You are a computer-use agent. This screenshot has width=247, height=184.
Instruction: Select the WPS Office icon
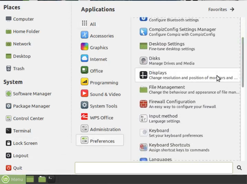(85, 117)
